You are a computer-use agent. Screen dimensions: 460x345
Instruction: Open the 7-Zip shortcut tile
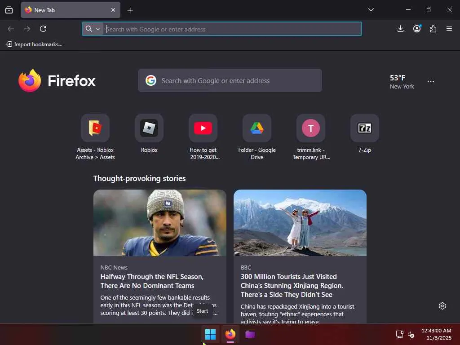(x=365, y=134)
